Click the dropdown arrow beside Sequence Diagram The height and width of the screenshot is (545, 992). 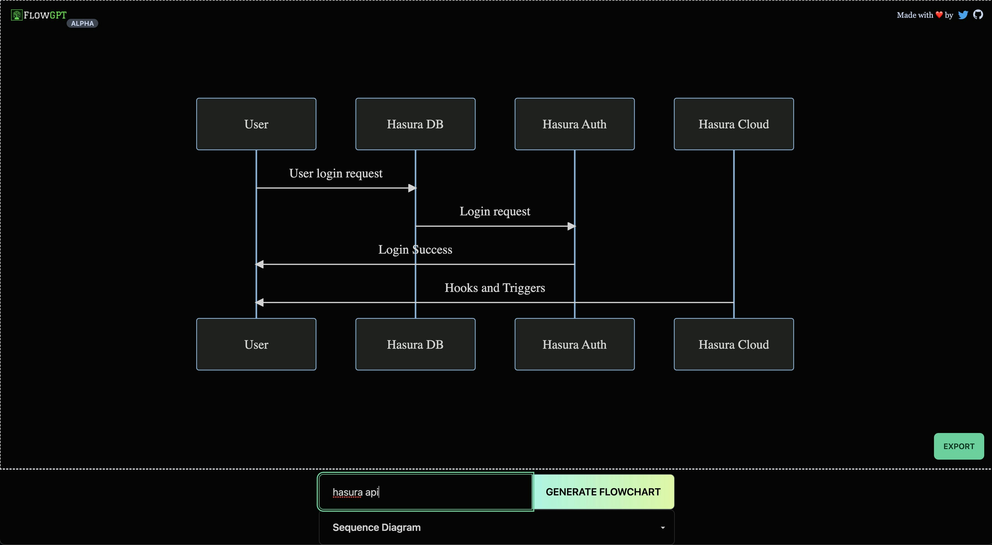tap(662, 528)
